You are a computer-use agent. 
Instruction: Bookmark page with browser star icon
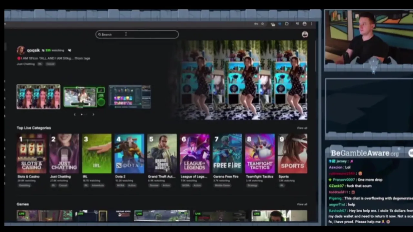pyautogui.click(x=262, y=24)
